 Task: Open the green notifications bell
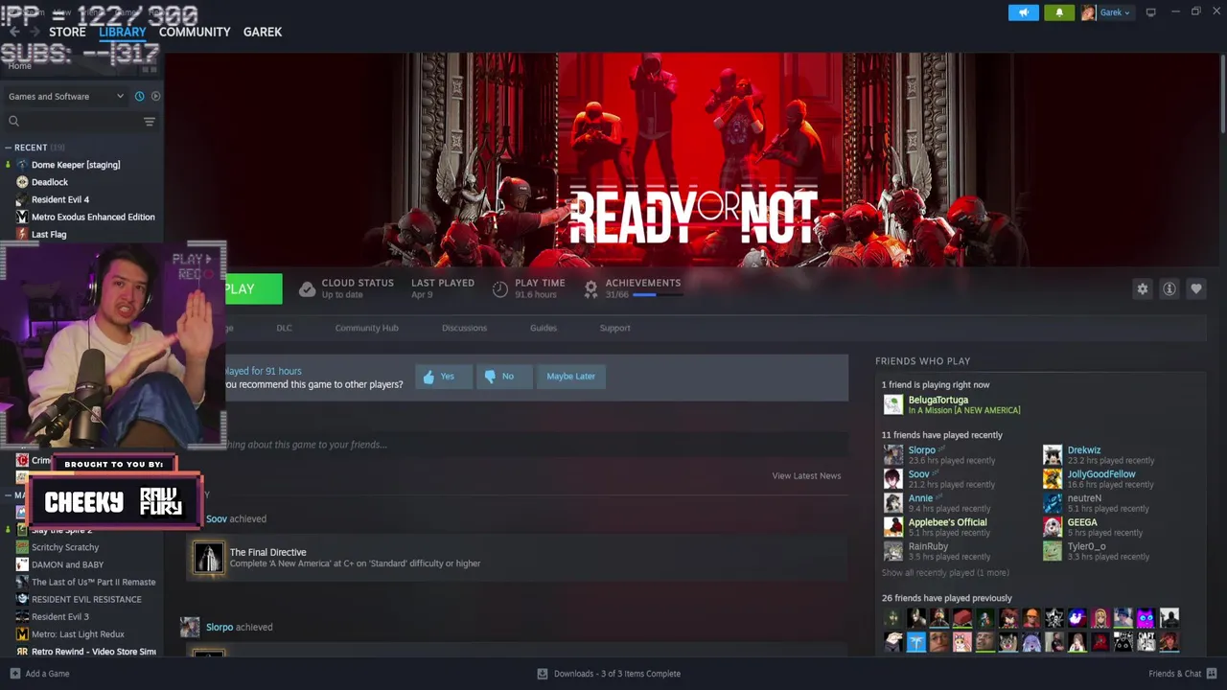(1059, 12)
